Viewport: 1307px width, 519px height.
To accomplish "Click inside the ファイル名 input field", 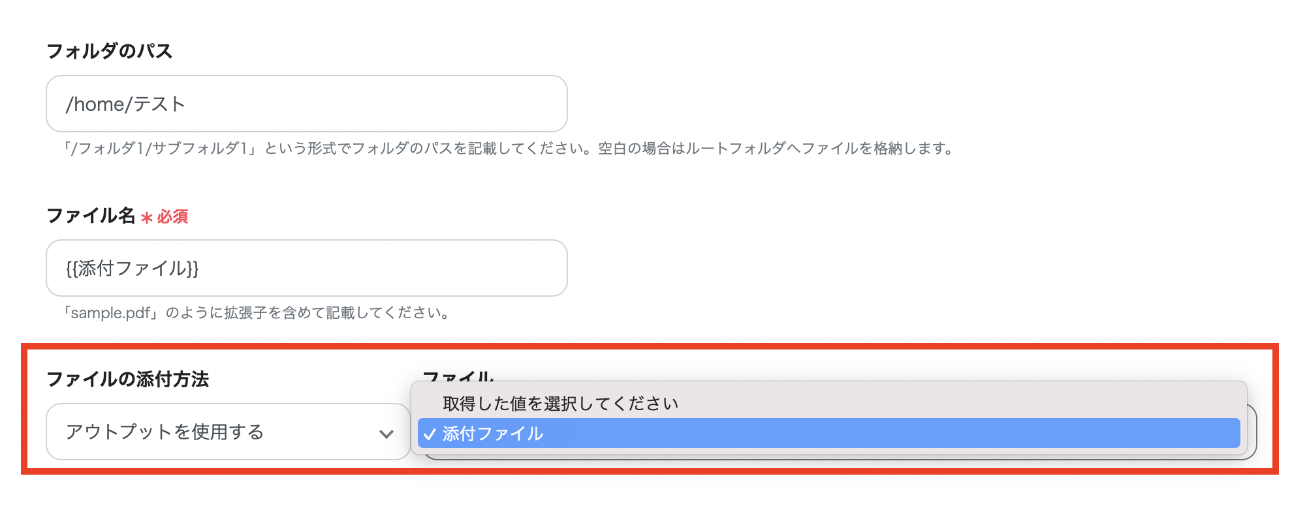I will tap(306, 268).
